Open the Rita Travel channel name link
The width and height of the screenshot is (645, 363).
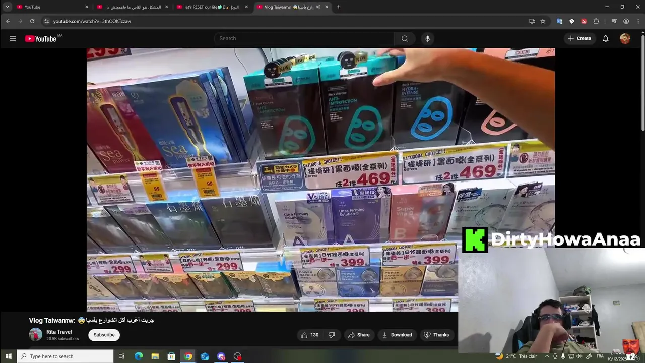coord(59,332)
